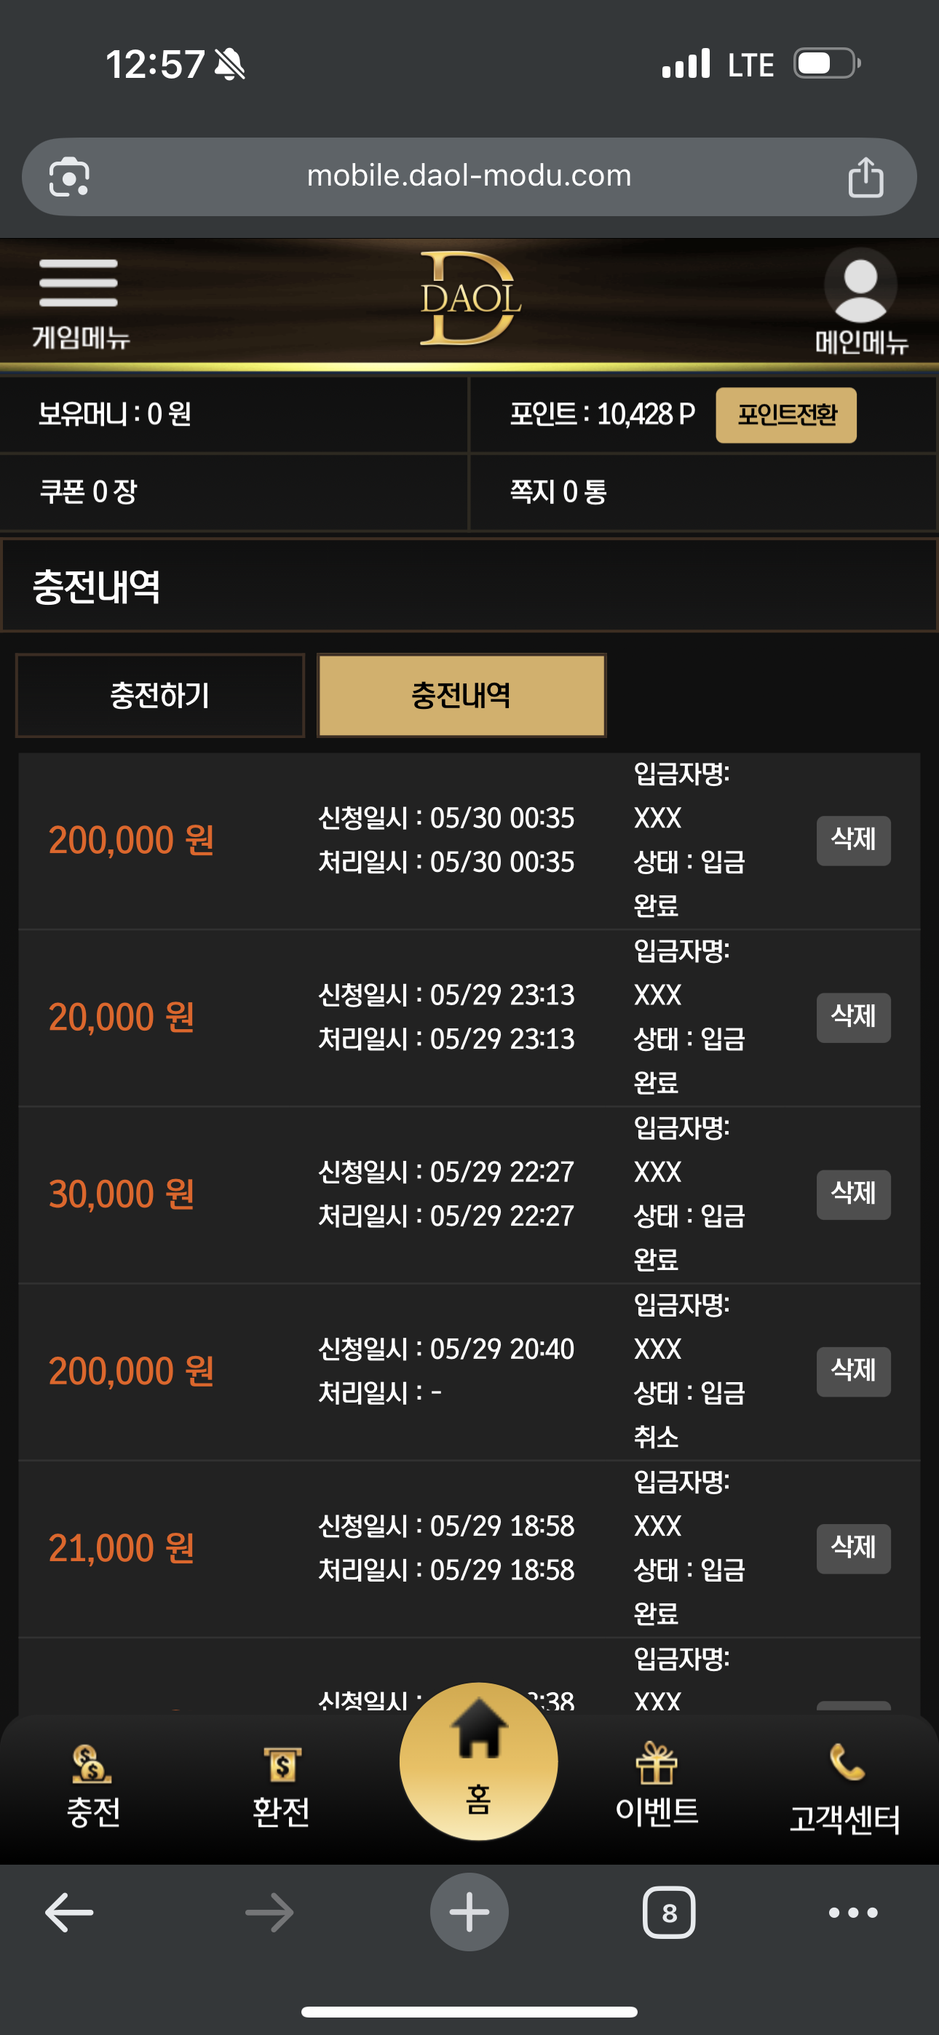Screen dimensions: 939x2035
Task: Switch to the 충전하기 tab
Action: click(x=160, y=695)
